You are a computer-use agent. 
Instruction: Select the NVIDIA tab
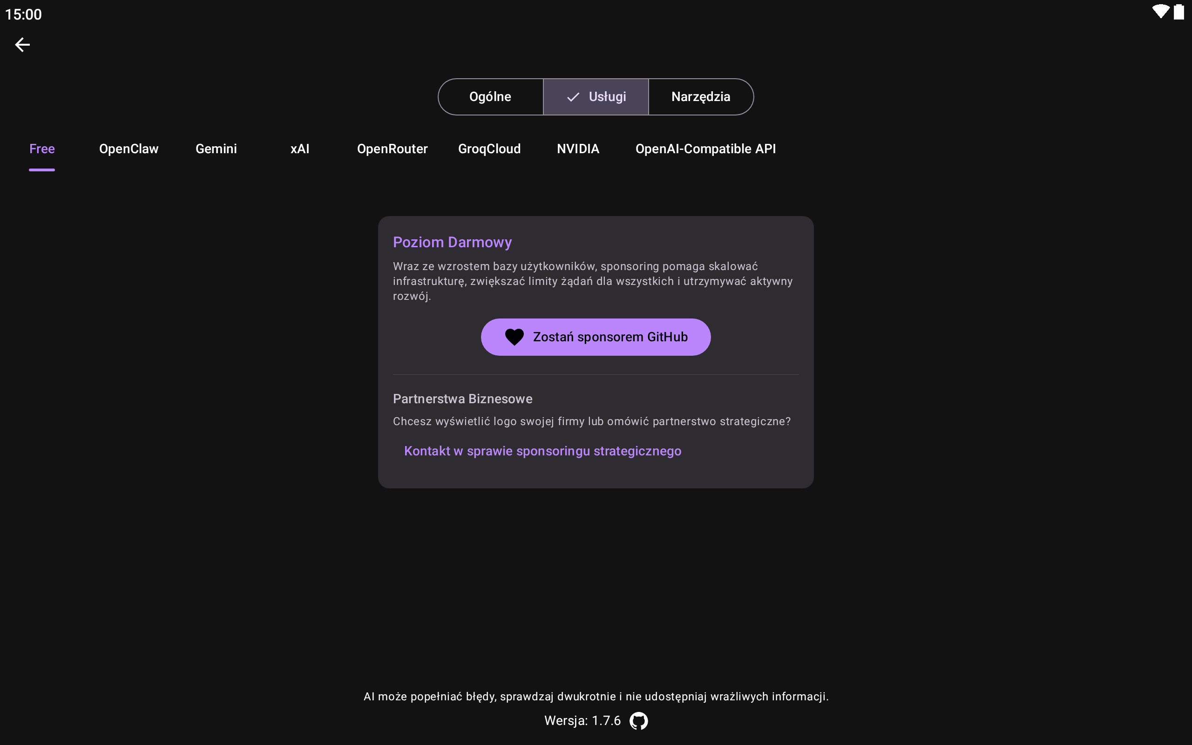[578, 149]
